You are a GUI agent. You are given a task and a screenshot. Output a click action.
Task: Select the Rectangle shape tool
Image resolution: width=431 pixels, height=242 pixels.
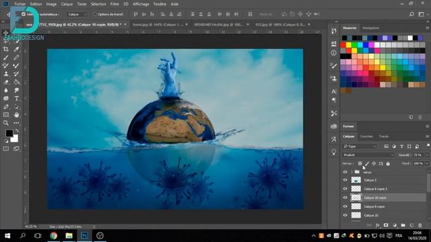[x=6, y=115]
